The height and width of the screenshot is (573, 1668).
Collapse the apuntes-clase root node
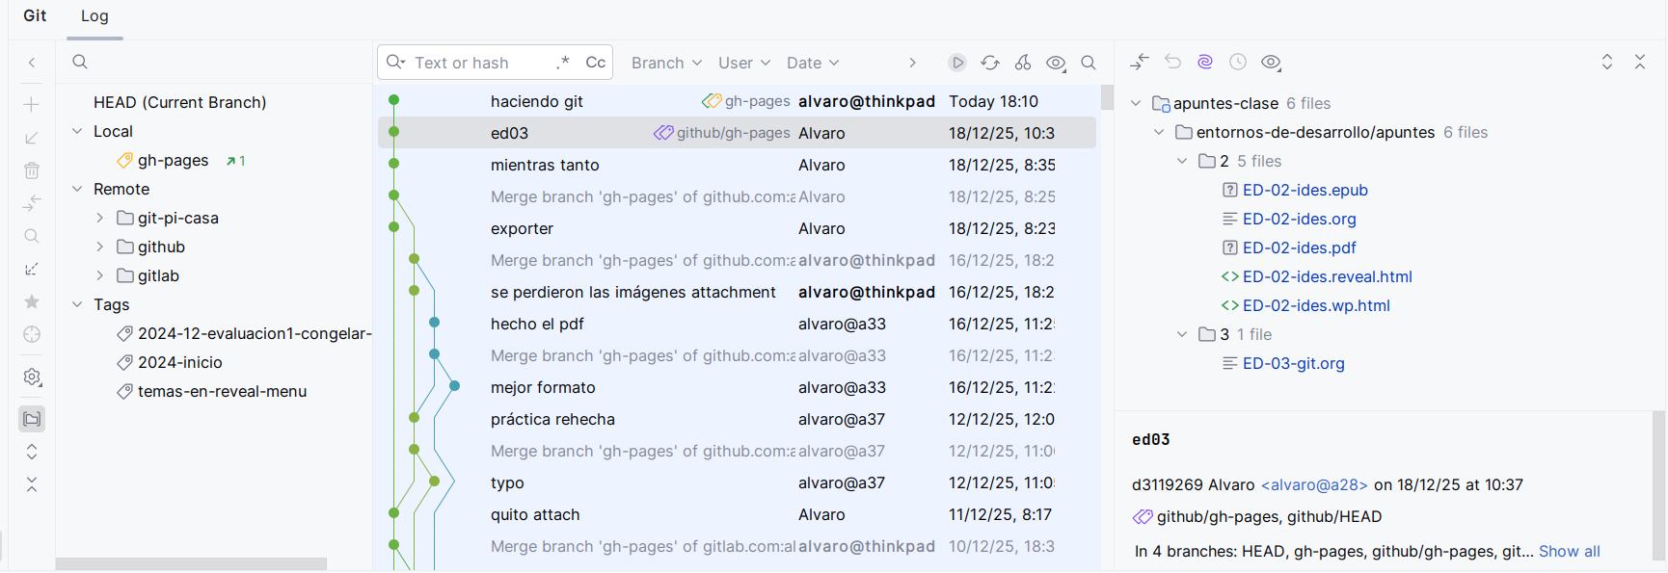[x=1136, y=103]
